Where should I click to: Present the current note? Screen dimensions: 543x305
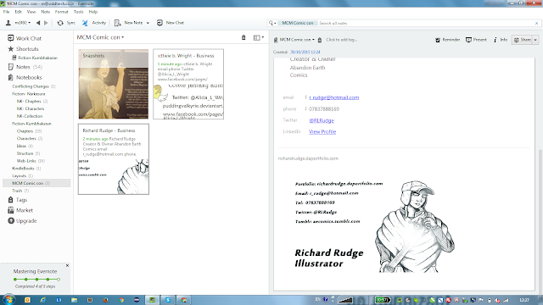tap(476, 40)
